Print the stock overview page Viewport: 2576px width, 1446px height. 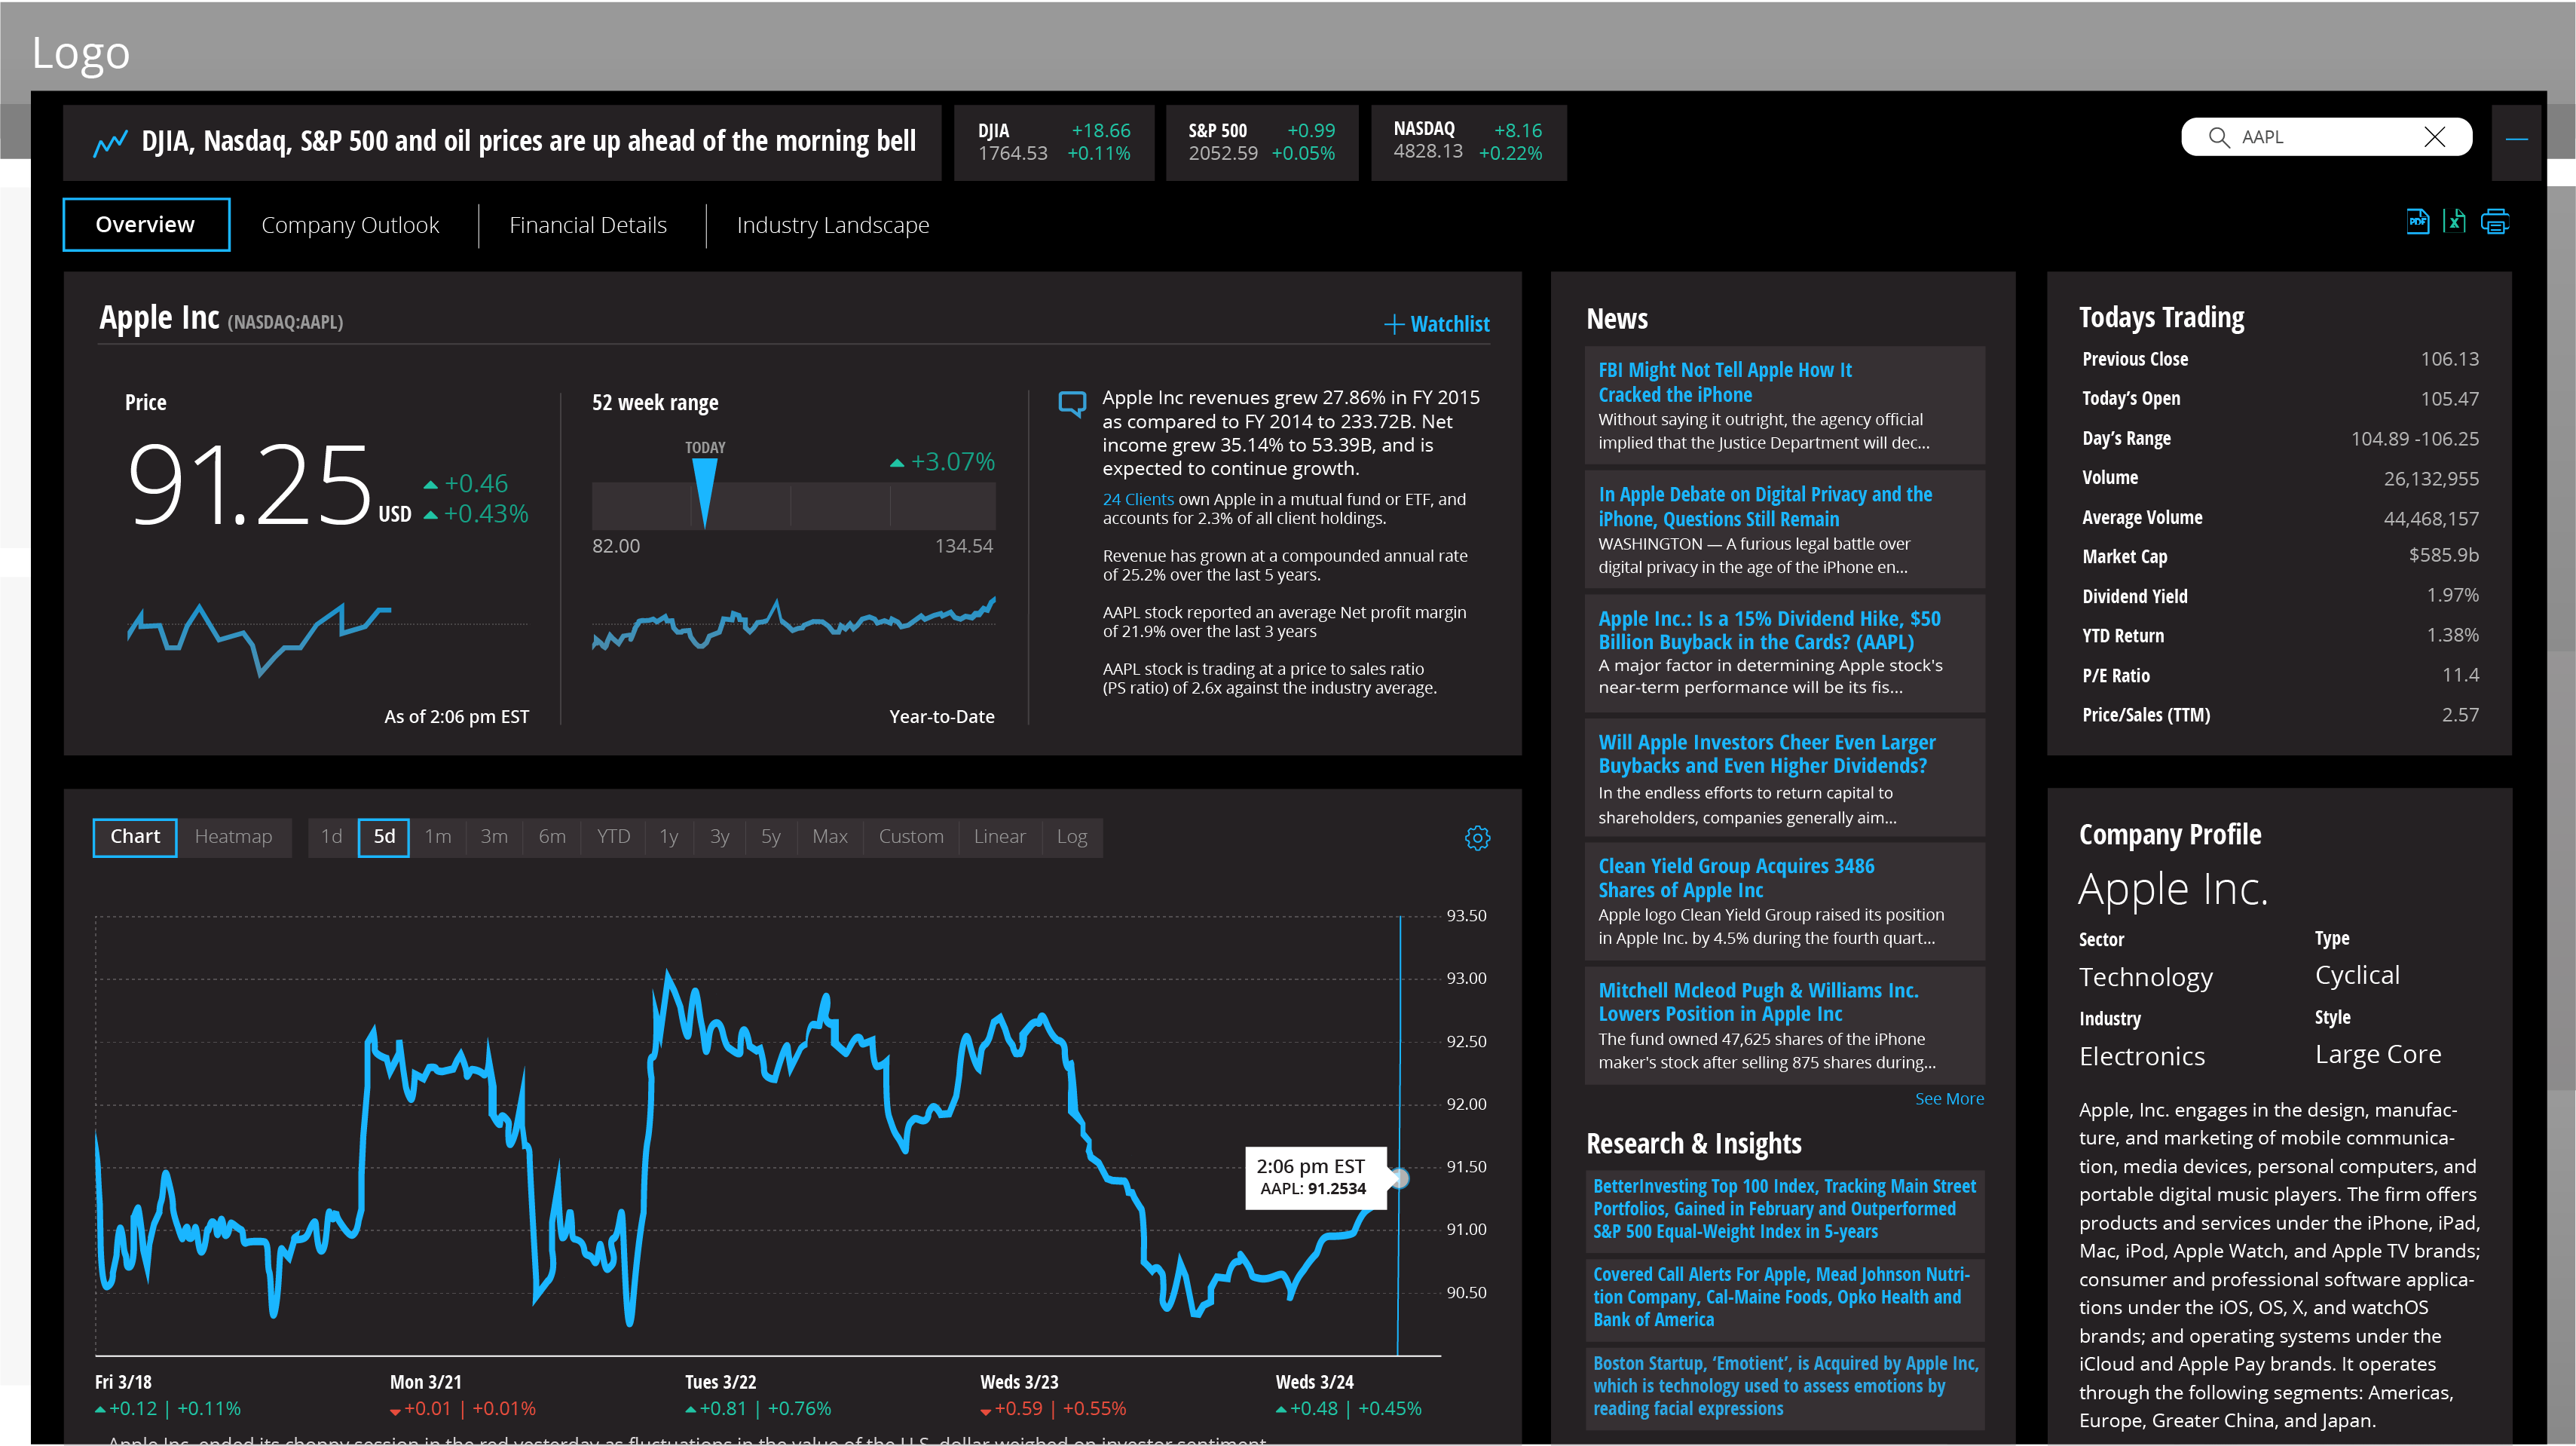click(2495, 221)
